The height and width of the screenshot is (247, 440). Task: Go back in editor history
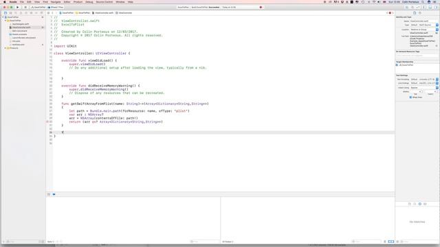click(x=52, y=13)
